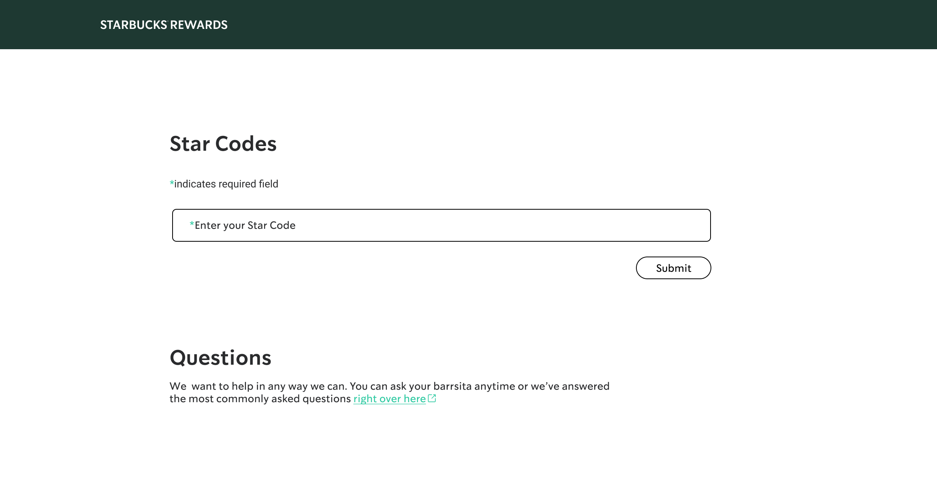Click the external link icon beside "right over here"

click(432, 399)
